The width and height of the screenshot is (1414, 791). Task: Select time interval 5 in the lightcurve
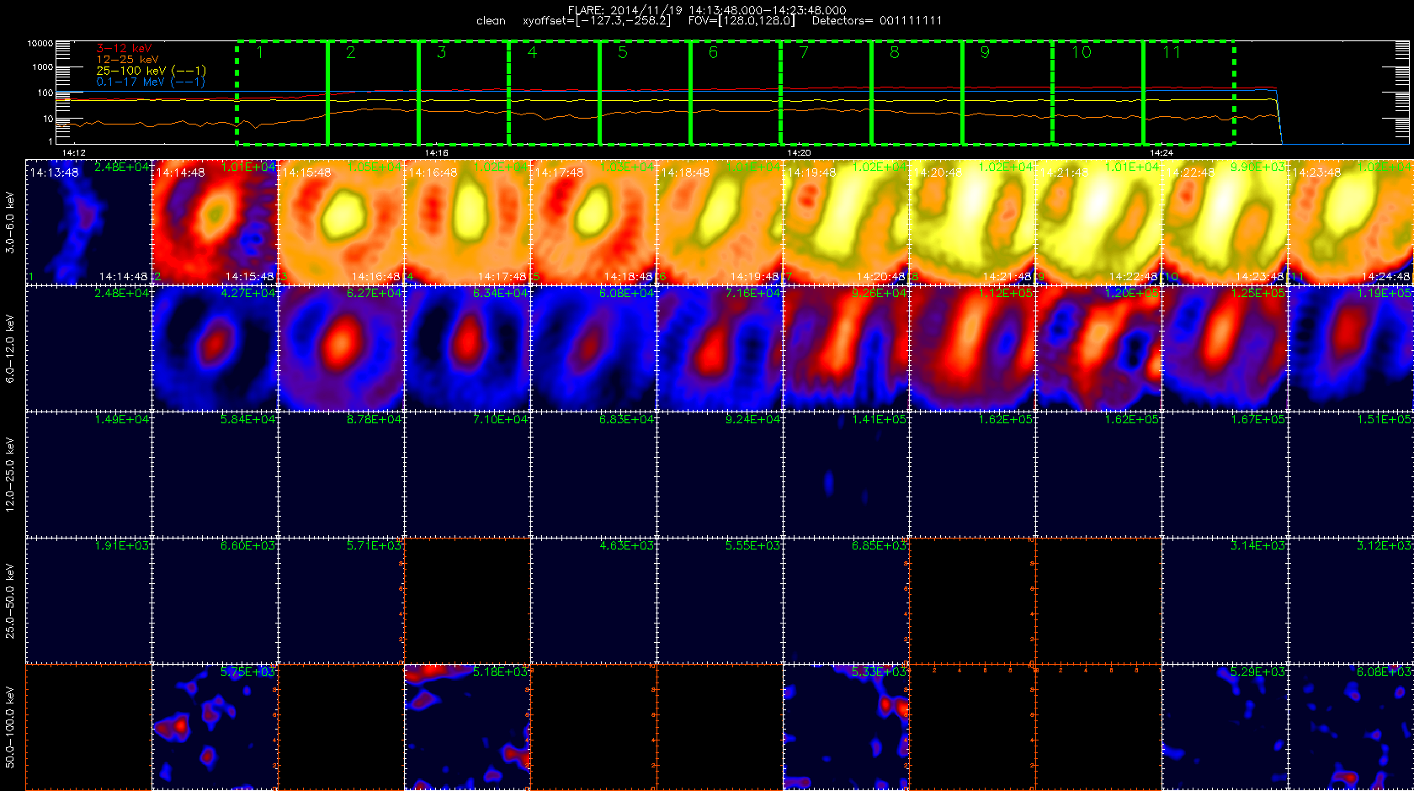click(646, 93)
